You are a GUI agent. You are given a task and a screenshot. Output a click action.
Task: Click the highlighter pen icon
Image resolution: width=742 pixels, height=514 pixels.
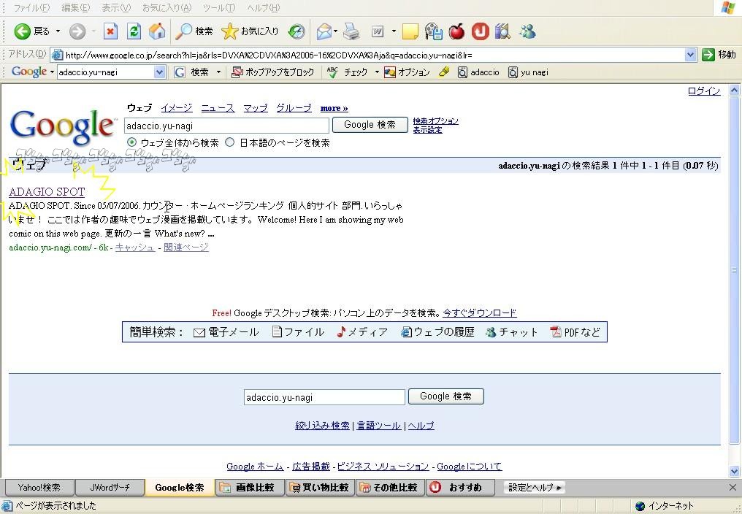[x=444, y=72]
